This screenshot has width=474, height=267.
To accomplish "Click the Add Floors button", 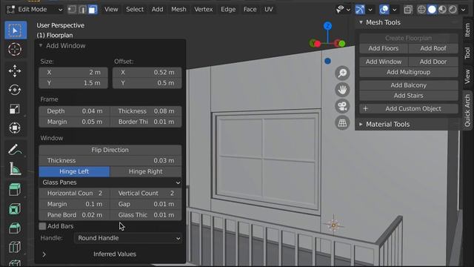I will [x=384, y=48].
